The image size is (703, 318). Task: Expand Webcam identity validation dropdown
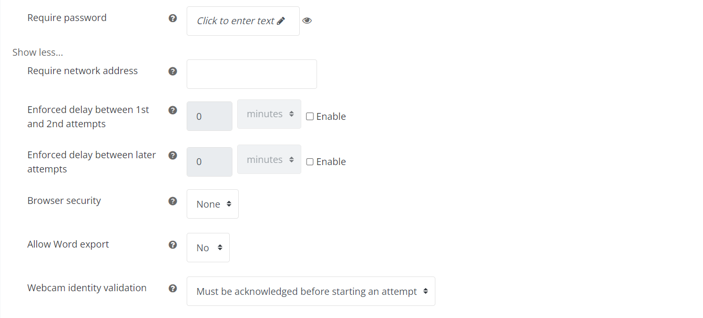(x=311, y=291)
